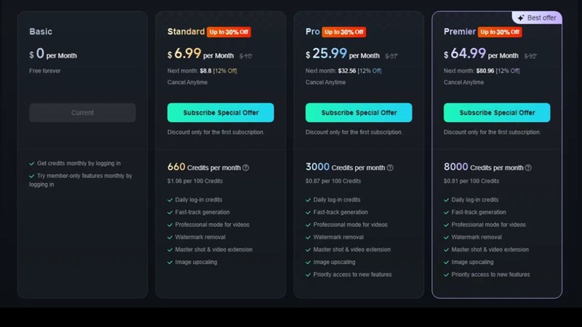Viewport: 582px width, 327px height.
Task: Click Standard's Professional mode for videos feature
Action: point(212,225)
